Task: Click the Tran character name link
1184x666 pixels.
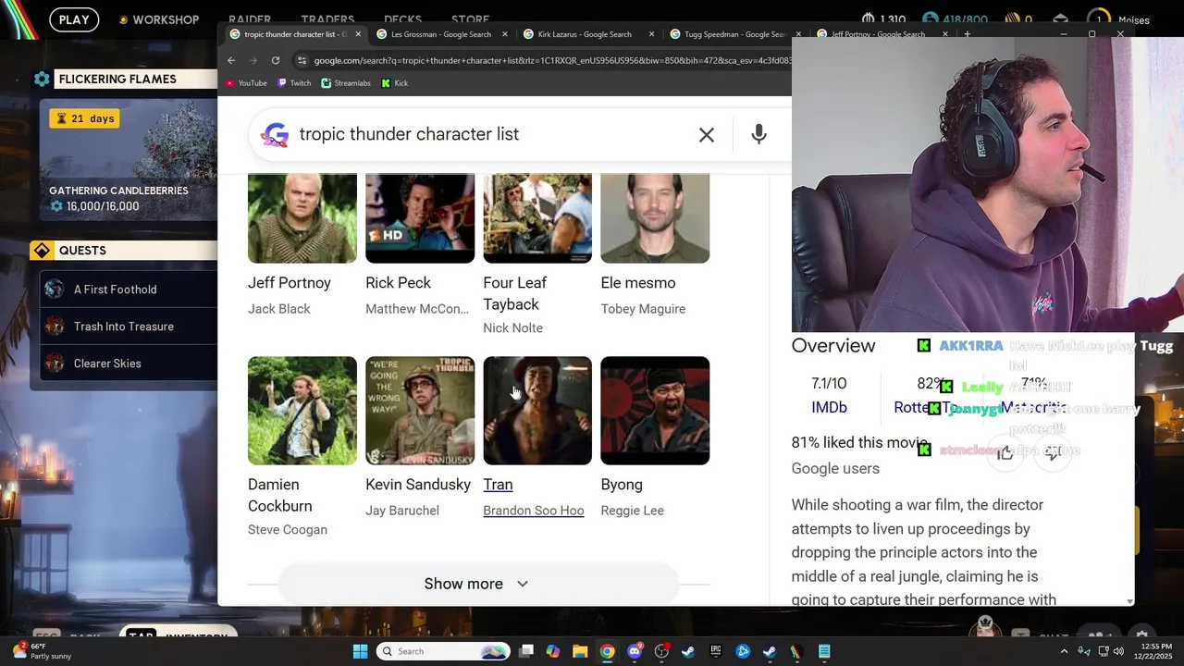Action: pos(498,485)
